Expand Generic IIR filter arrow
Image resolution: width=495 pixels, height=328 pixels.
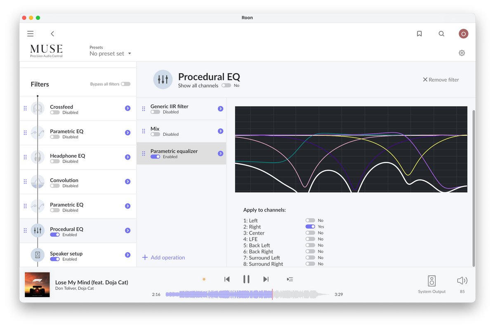coord(220,109)
